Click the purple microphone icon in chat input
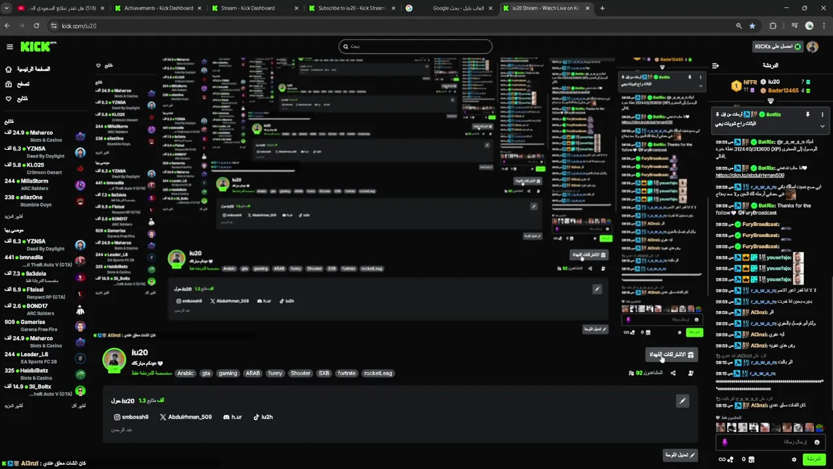Image resolution: width=833 pixels, height=469 pixels. pyautogui.click(x=724, y=442)
